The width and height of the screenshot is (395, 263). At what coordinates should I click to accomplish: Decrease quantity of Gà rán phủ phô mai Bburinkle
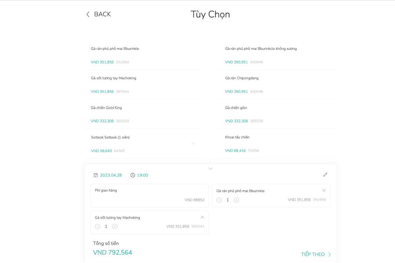click(x=219, y=200)
